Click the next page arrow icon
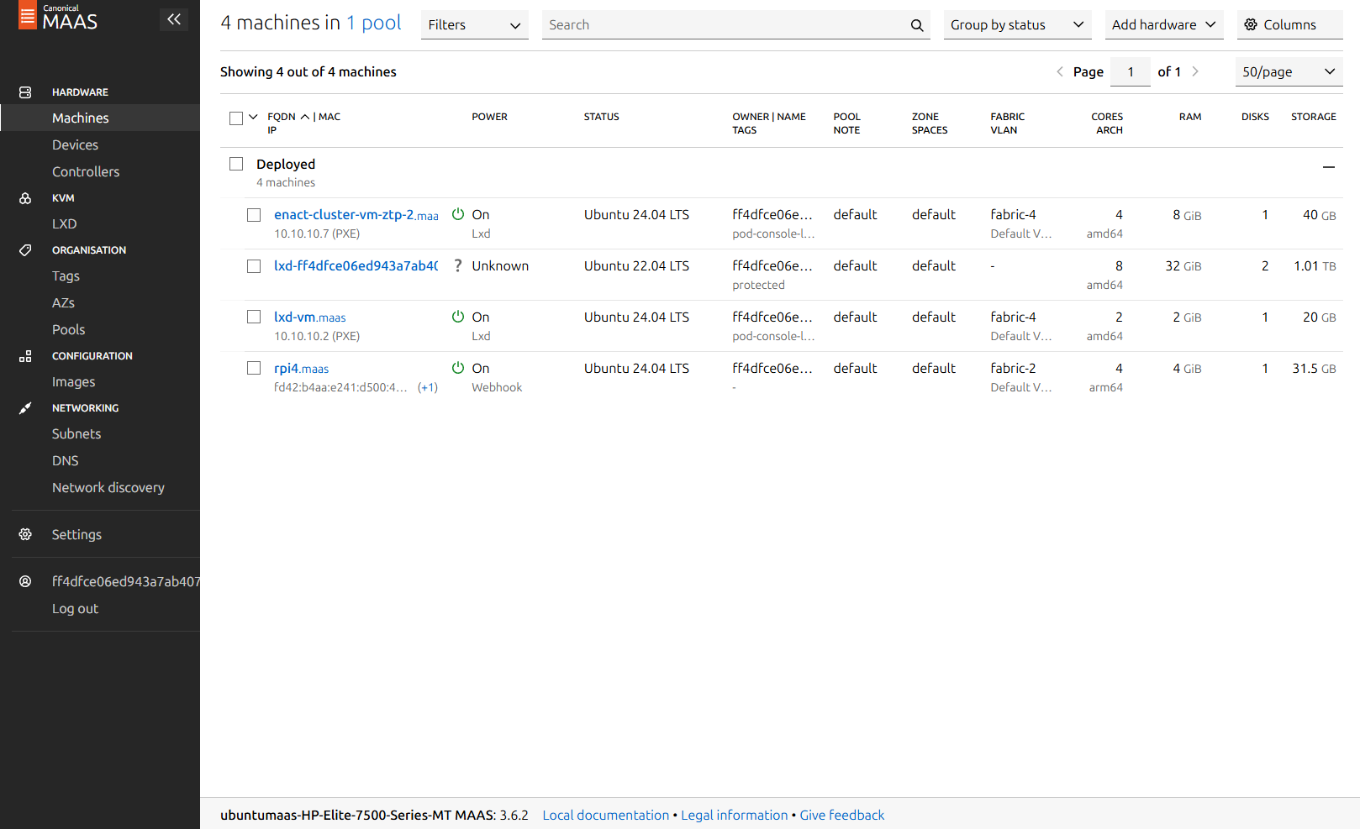 [x=1195, y=71]
